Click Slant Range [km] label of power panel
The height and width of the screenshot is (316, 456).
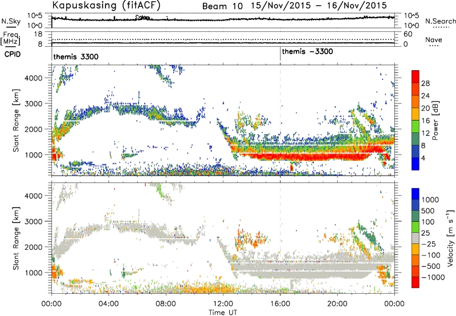point(16,120)
